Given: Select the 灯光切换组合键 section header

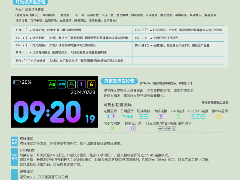Looking at the screenshot, I should 32,2.
